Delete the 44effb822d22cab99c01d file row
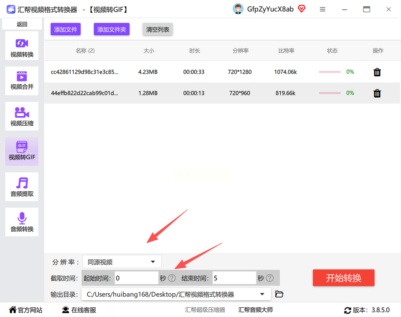Screen dimensions: 401x317 point(377,93)
